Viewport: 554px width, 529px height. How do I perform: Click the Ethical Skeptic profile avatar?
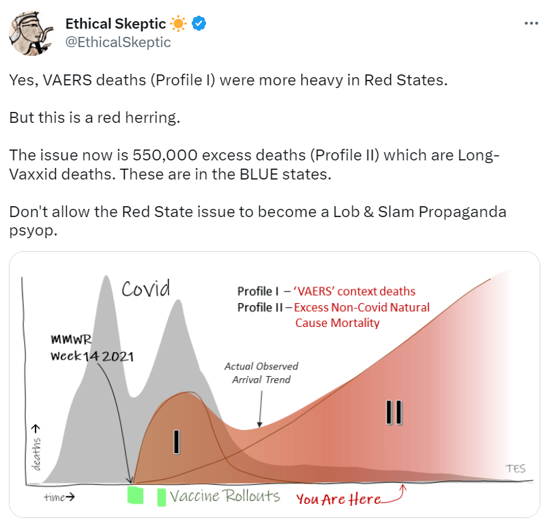point(31,33)
